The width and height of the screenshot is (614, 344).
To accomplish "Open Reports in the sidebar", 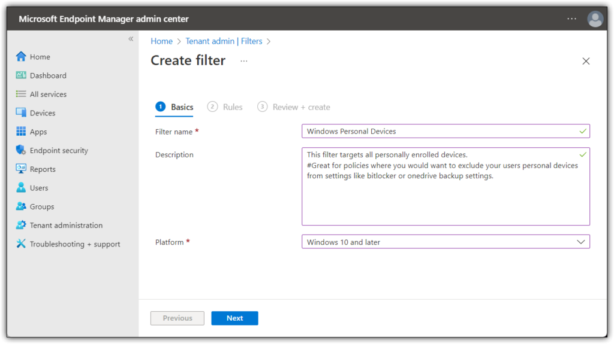I will coord(43,169).
